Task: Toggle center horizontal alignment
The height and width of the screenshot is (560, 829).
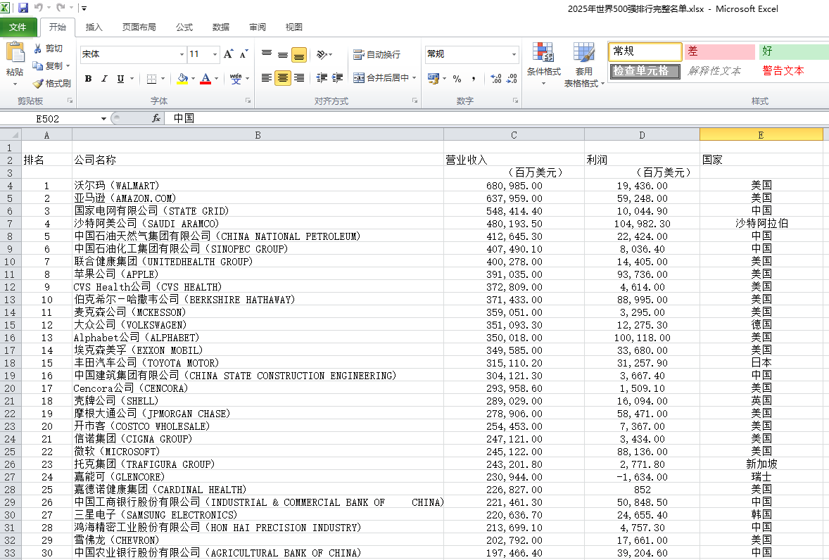Action: pyautogui.click(x=283, y=78)
